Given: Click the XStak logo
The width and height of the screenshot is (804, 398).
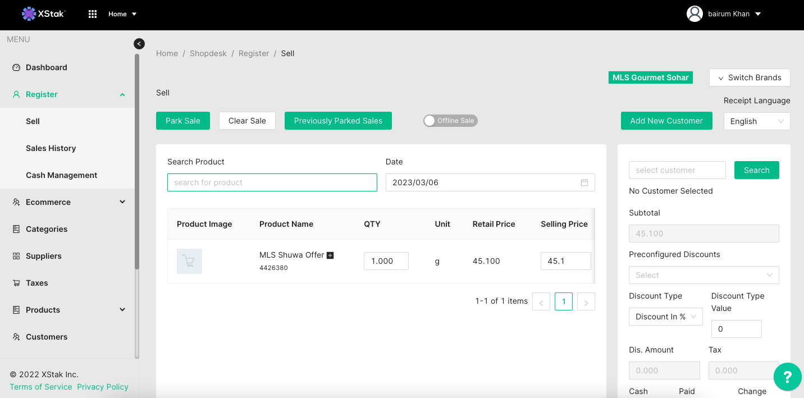Looking at the screenshot, I should pyautogui.click(x=44, y=14).
